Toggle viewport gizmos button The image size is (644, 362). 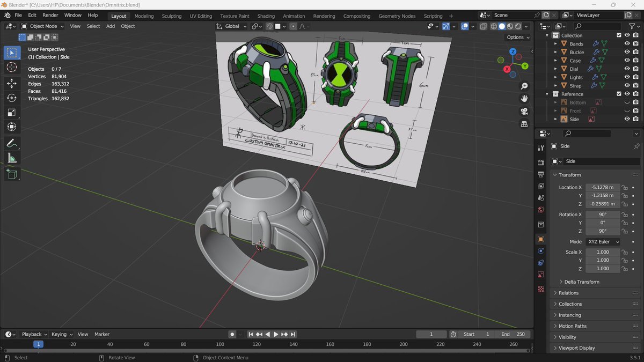coord(446,26)
